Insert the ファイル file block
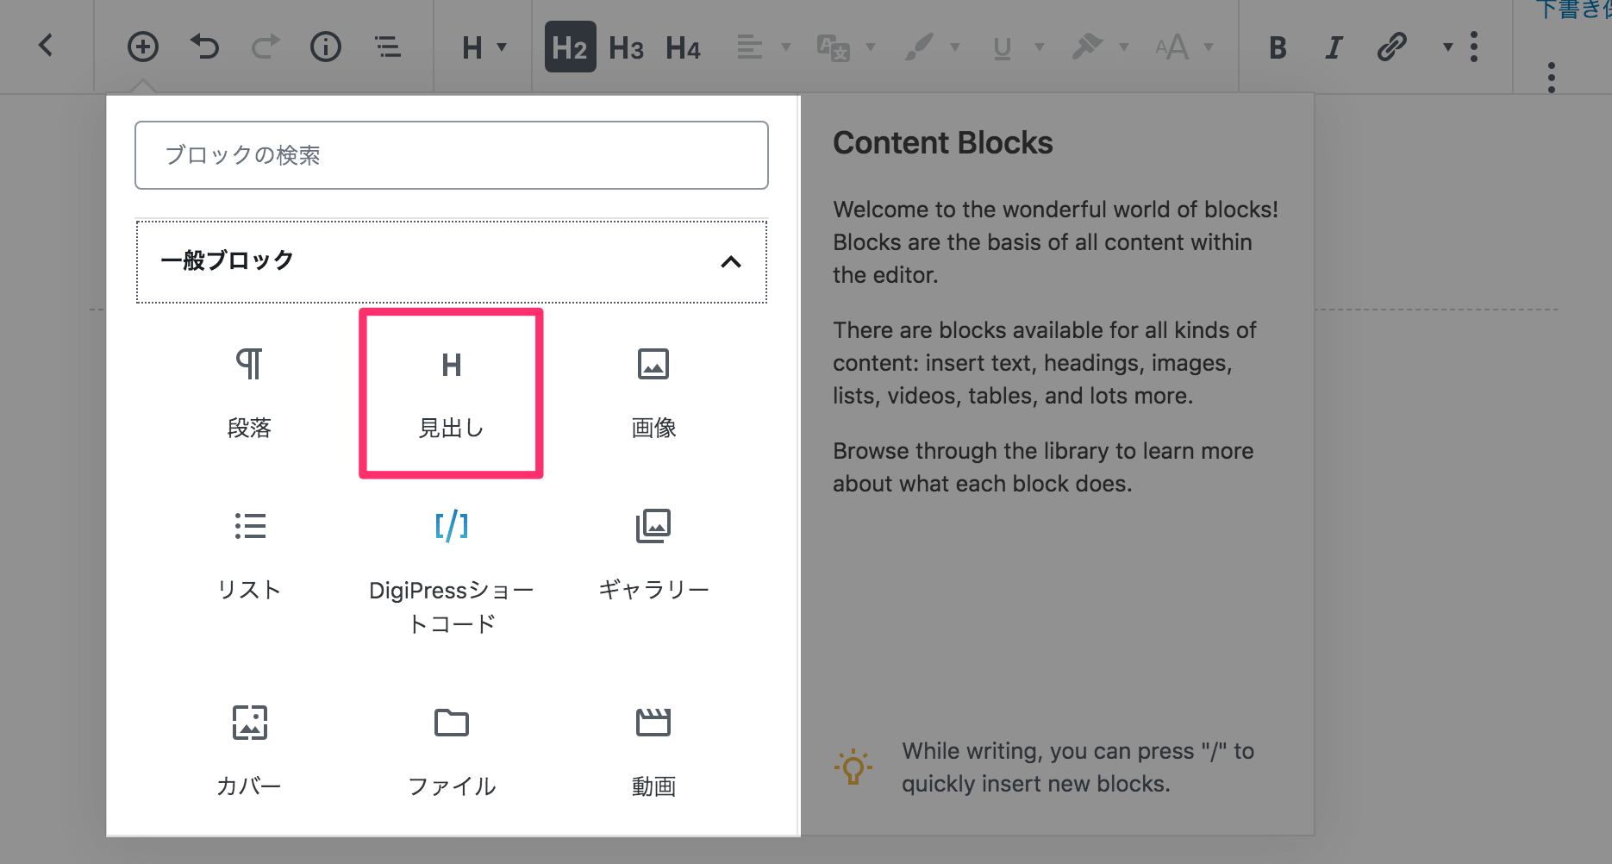 click(451, 750)
